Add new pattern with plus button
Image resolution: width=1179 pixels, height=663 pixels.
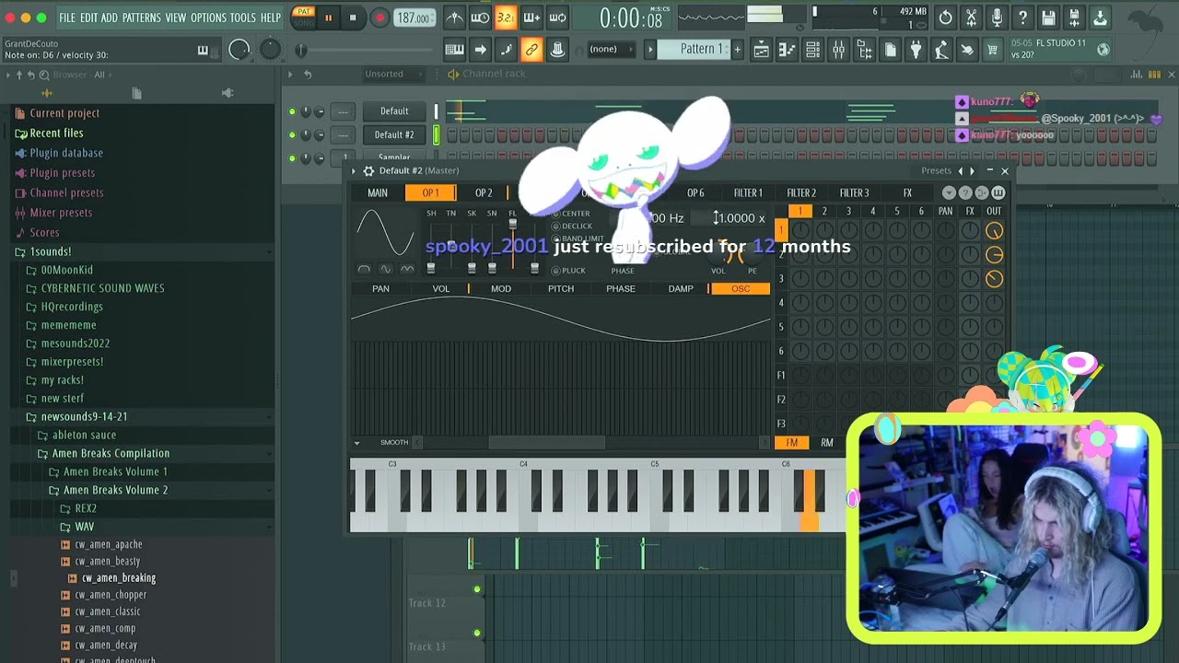pos(737,49)
